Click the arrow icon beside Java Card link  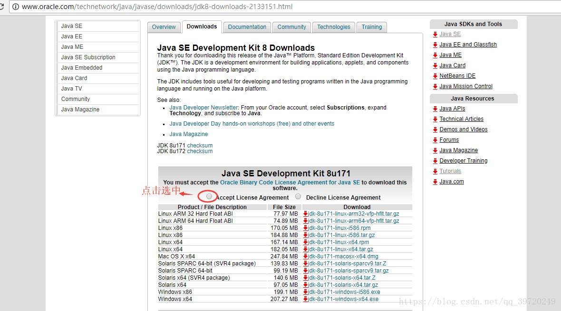[435, 65]
